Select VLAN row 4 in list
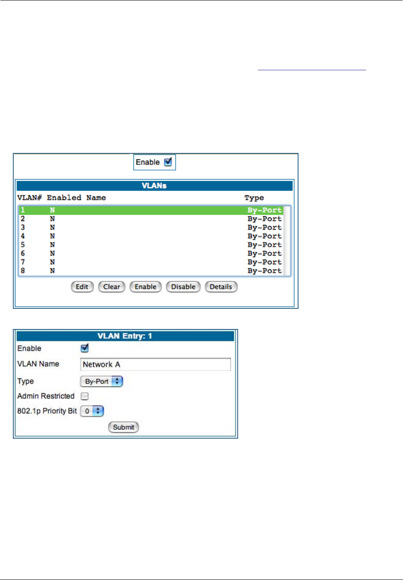403x580 pixels. pos(151,236)
